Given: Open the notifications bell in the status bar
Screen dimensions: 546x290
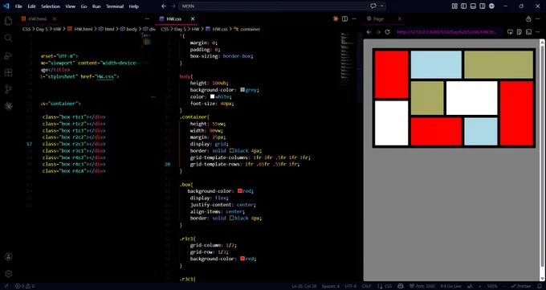Looking at the screenshot, I should coord(540,286).
